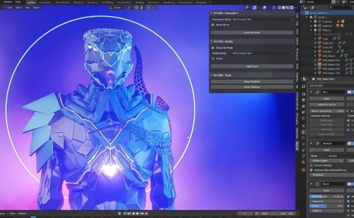Click the Skin modifier type icon
This screenshot has height=218, width=354.
coord(317,92)
